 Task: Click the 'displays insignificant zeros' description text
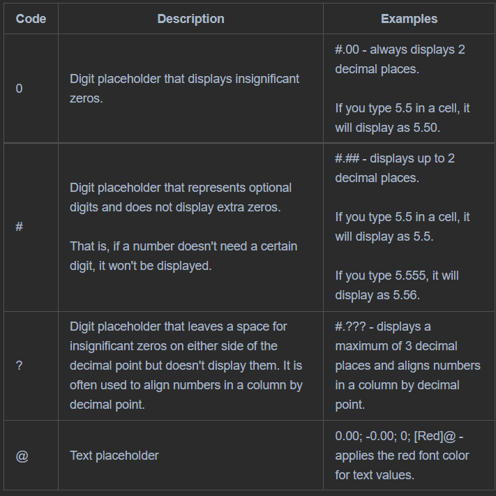184,89
